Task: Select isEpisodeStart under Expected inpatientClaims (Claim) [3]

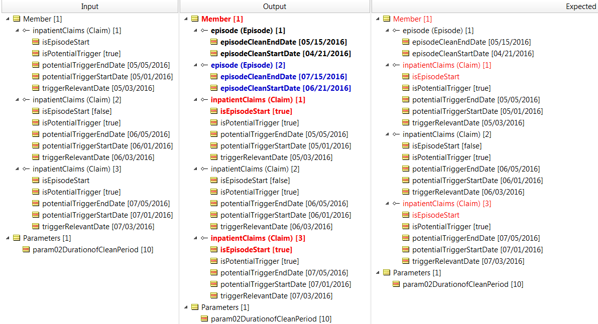Action: [436, 215]
